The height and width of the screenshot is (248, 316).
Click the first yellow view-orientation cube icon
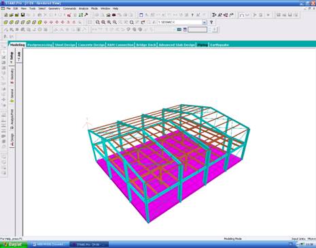point(5,22)
